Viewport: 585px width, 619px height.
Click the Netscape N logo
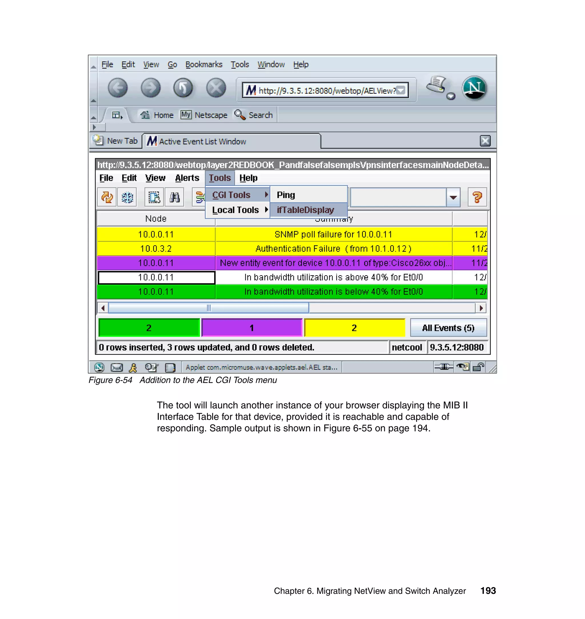click(474, 88)
